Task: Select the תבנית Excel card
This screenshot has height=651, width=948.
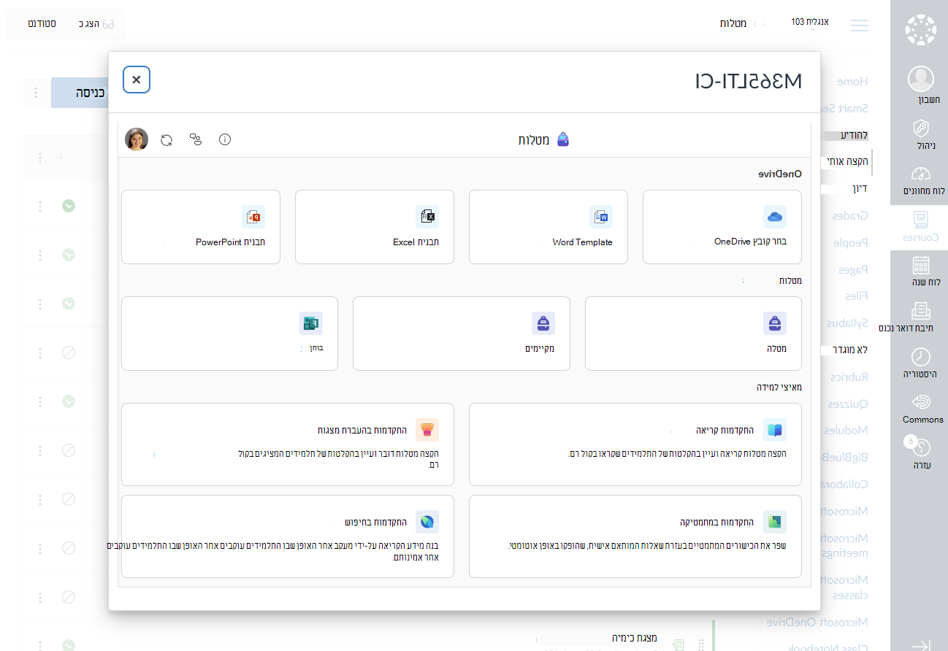Action: pos(375,227)
